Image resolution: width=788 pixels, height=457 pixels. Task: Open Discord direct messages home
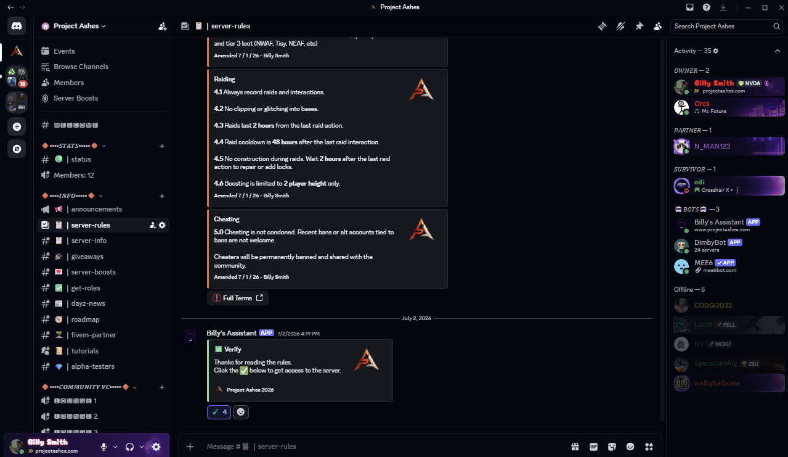point(17,26)
